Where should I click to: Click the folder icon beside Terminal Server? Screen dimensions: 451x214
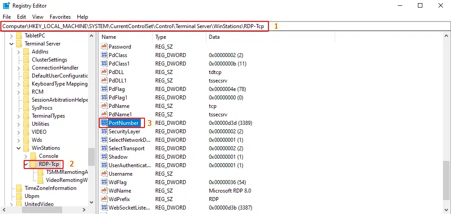click(19, 44)
